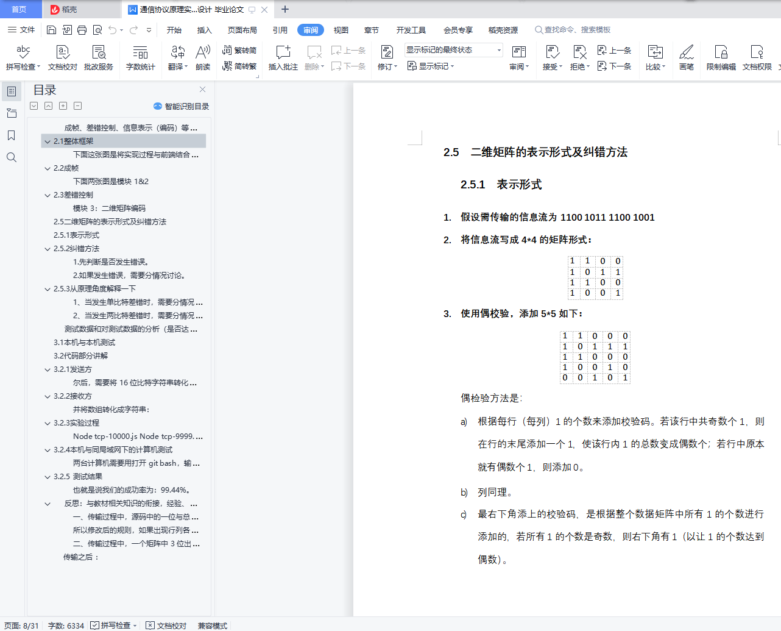Switch to the 页面布局 ribbon tab
This screenshot has height=631, width=781.
click(x=242, y=30)
